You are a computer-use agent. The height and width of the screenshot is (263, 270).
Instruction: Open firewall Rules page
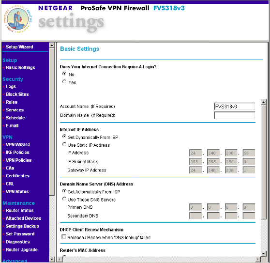pos(12,102)
